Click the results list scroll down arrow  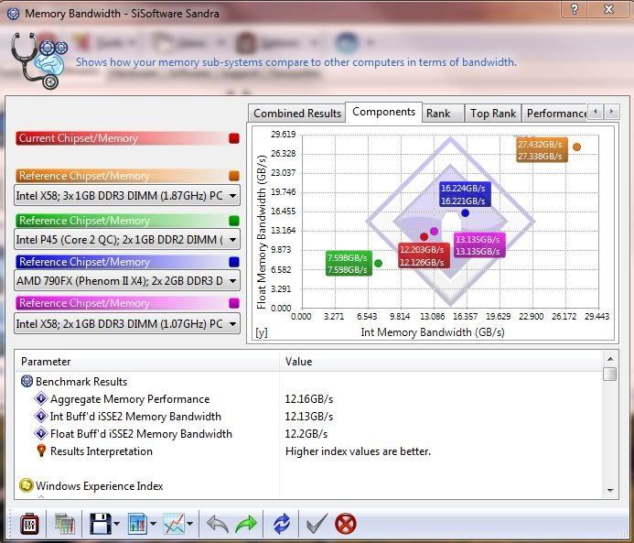coord(610,491)
